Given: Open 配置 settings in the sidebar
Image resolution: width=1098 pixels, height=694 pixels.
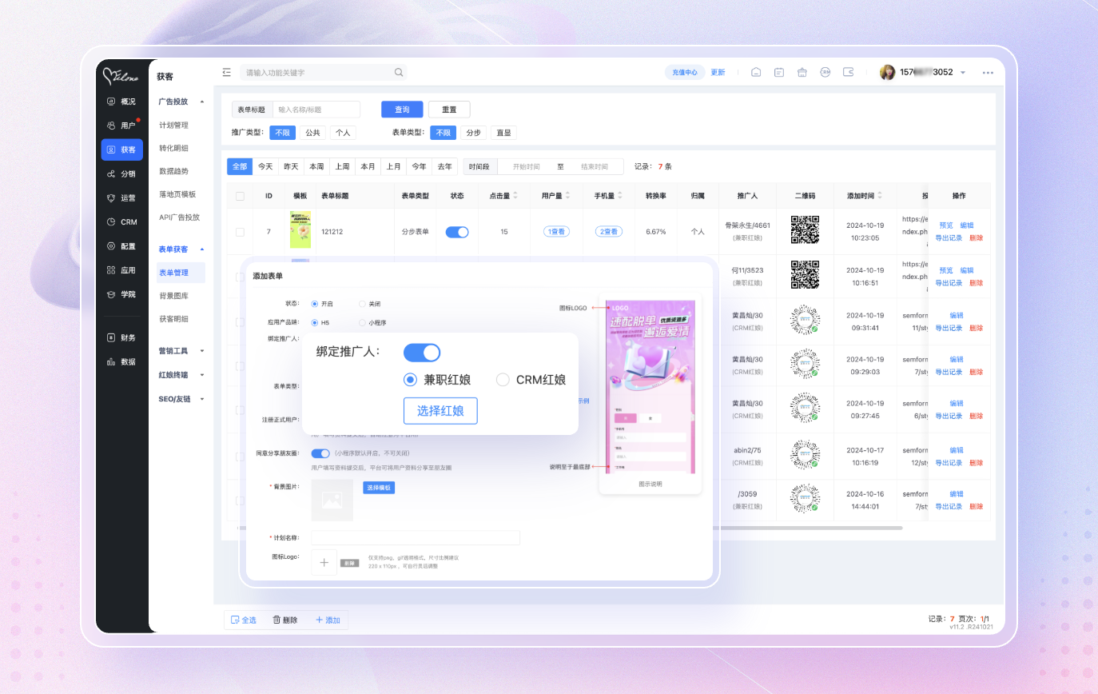Looking at the screenshot, I should (x=121, y=246).
